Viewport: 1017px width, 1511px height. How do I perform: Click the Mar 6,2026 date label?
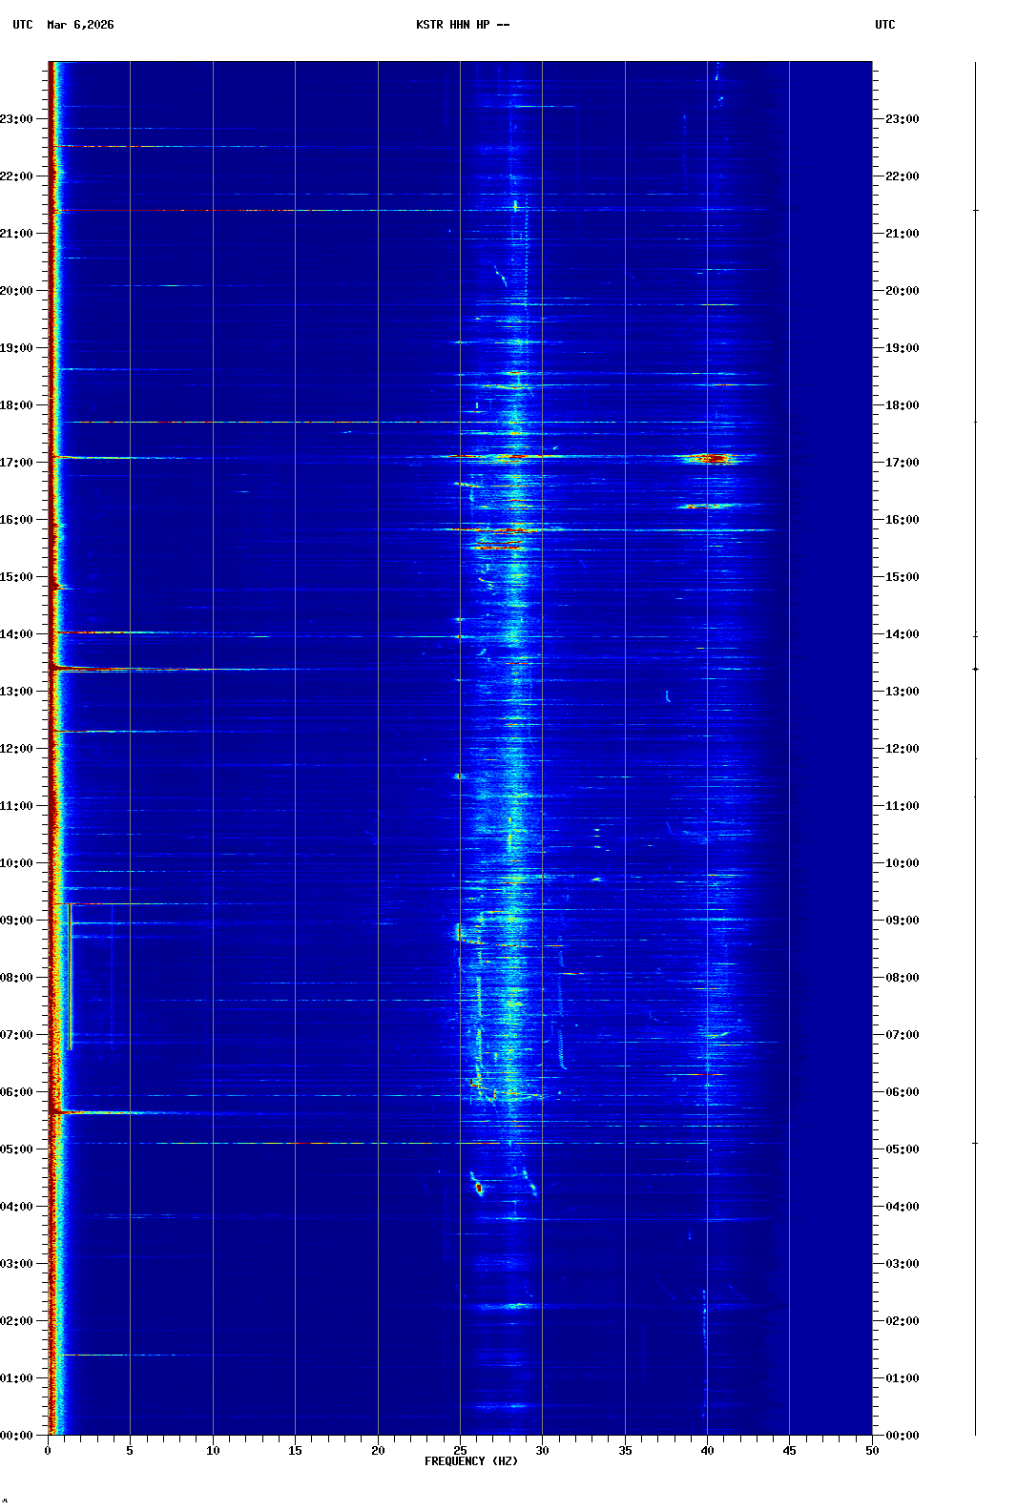(x=80, y=25)
